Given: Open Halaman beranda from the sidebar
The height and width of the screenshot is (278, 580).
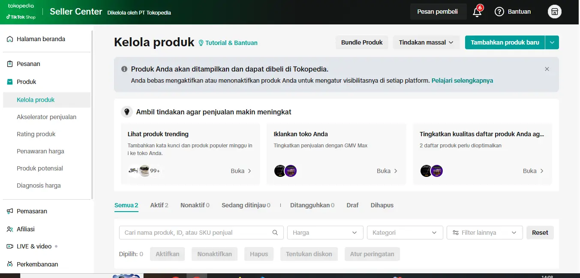Looking at the screenshot, I should click(41, 39).
